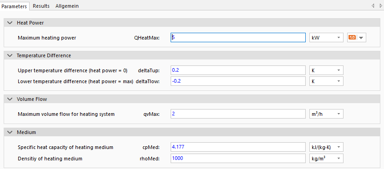Screen dimensions: 384x169
Task: Click the orange 1.0 icon
Action: (352, 38)
